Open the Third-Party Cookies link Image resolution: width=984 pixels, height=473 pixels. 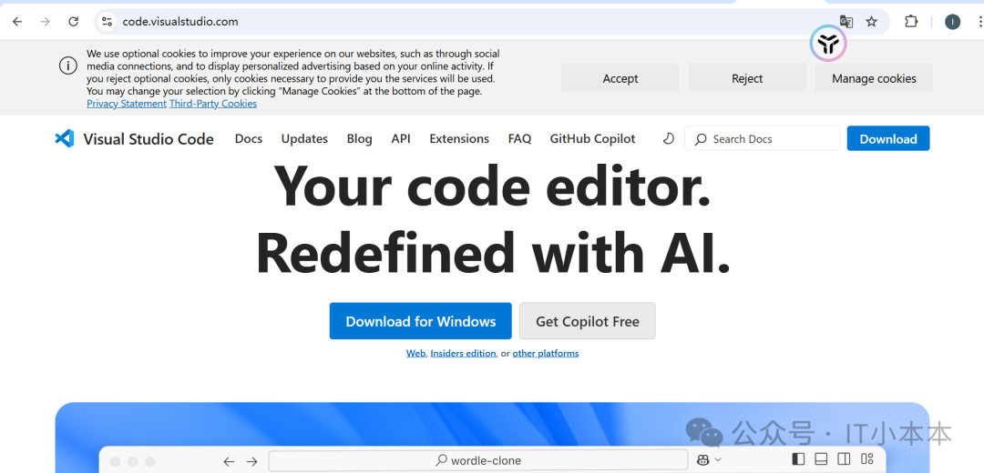click(x=212, y=104)
